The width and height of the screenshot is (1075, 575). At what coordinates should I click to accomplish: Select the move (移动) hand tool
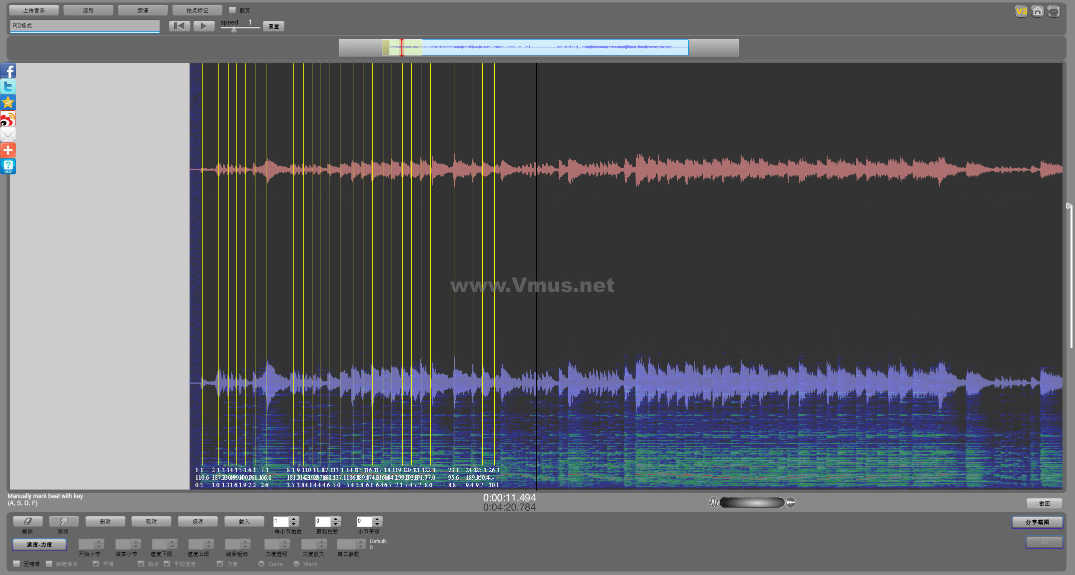pyautogui.click(x=63, y=522)
